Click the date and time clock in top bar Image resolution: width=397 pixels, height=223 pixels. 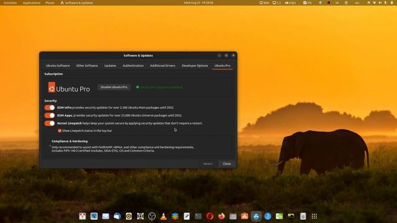[198, 2]
